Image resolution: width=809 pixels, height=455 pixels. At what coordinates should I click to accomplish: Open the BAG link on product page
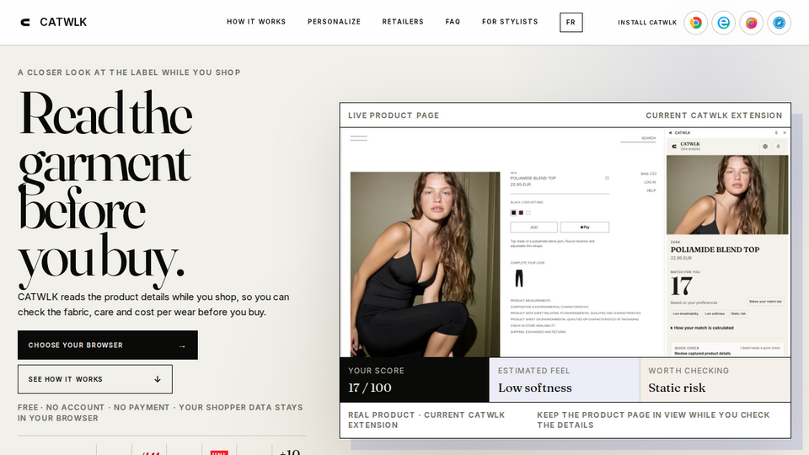(x=649, y=174)
